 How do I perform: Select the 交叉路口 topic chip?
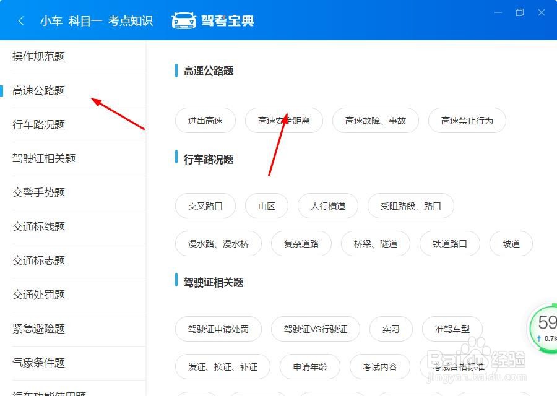pos(205,206)
